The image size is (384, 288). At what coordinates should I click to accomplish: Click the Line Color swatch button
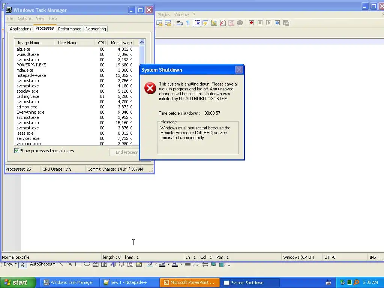click(162, 264)
